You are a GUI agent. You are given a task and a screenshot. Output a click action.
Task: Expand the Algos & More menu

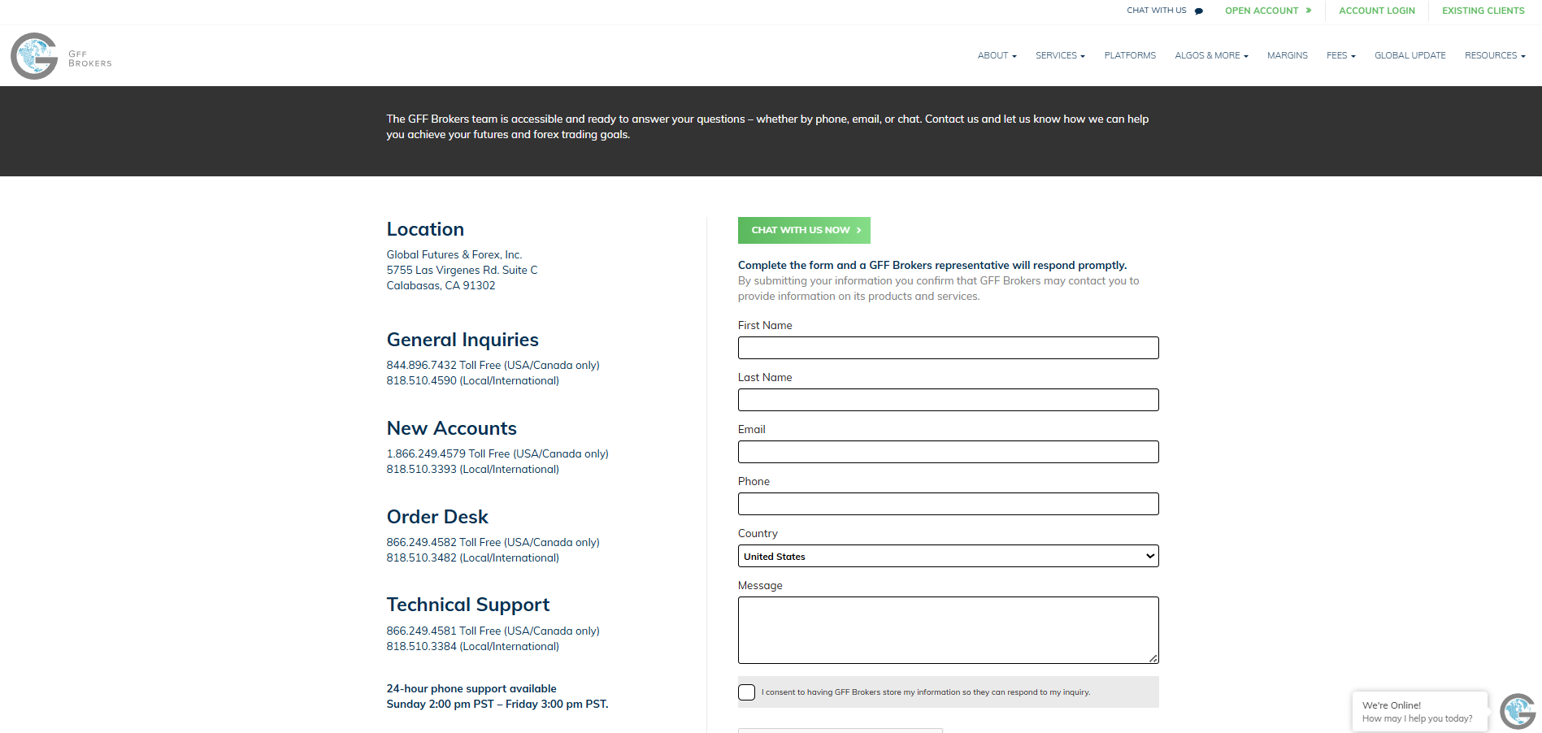[1211, 56]
